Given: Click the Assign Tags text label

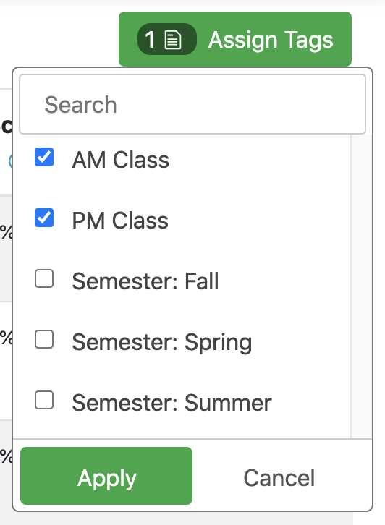Looking at the screenshot, I should click(271, 40).
